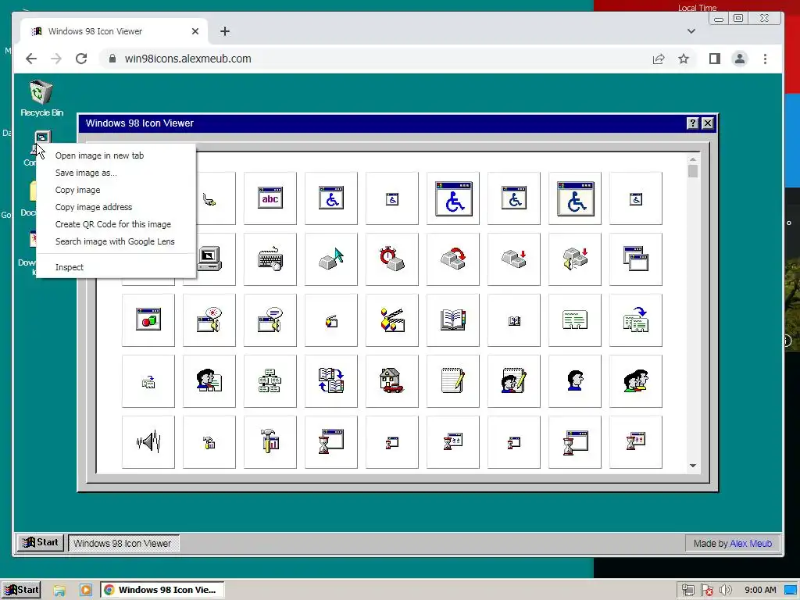The height and width of the screenshot is (600, 800).
Task: Open file explorer folder icon in taskbar
Action: [59, 591]
